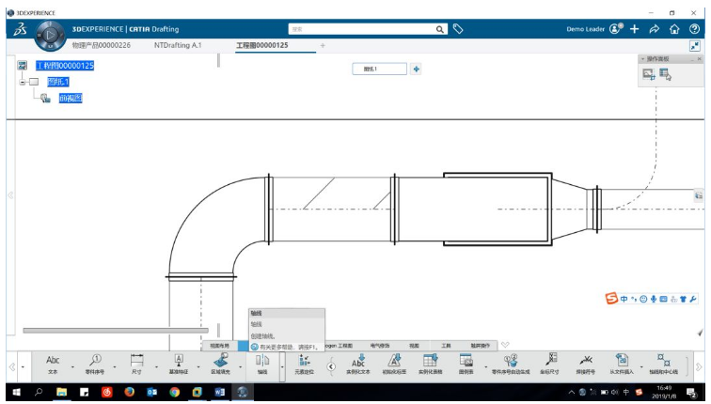Expand dropdown arrow beside 尺寸 tool

click(156, 366)
